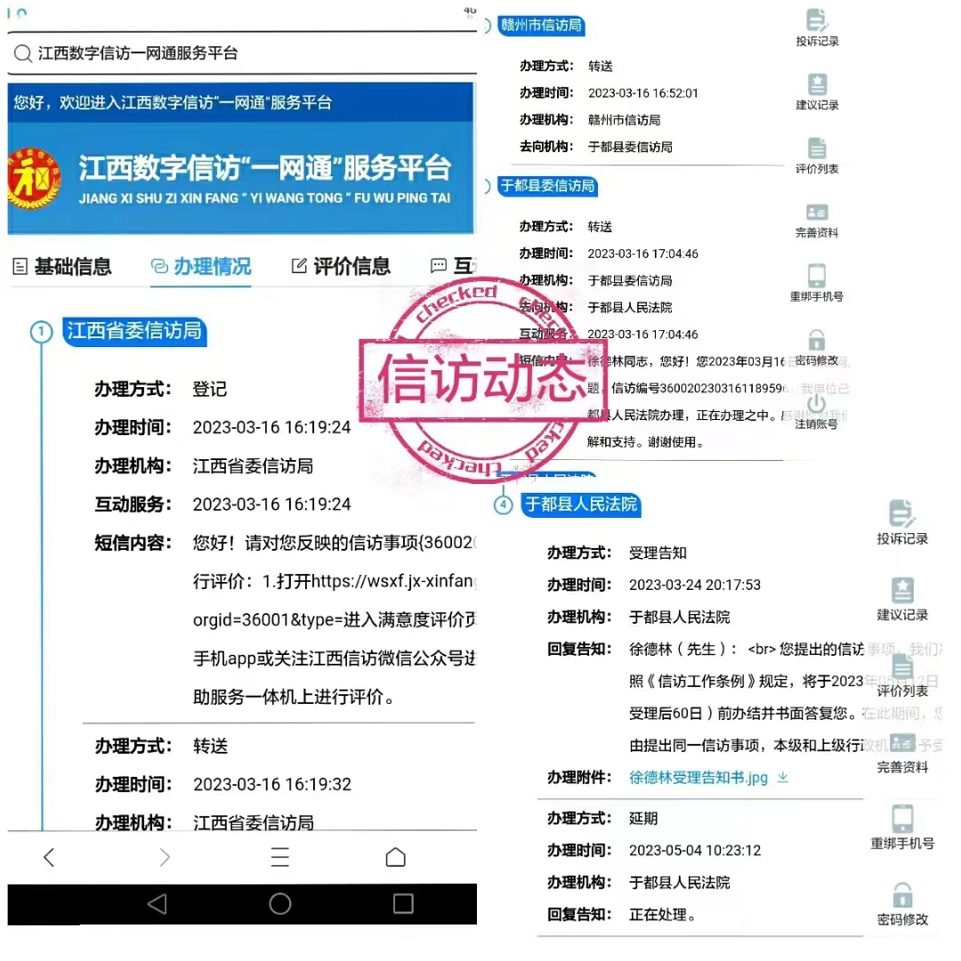Image resolution: width=961 pixels, height=961 pixels.
Task: Click the timestamp 2023-03-16 16:19:32
Action: tap(272, 785)
